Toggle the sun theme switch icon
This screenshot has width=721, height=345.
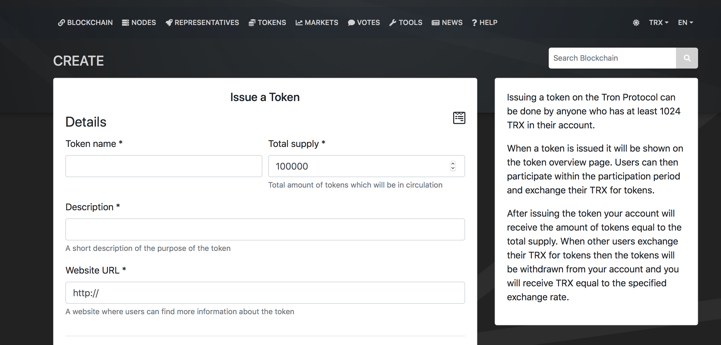[x=636, y=23]
